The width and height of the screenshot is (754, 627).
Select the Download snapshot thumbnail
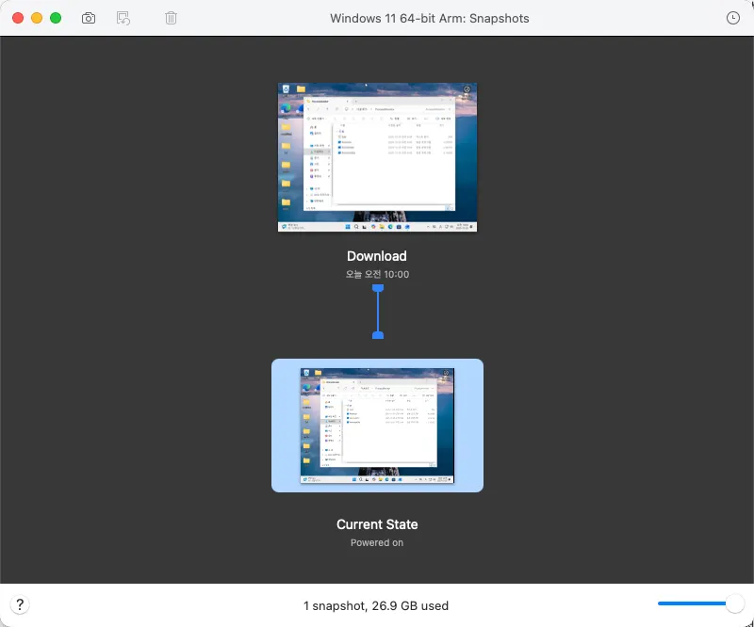tap(377, 157)
